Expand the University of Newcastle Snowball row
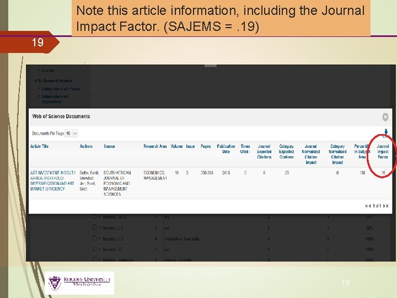The image size is (397, 298). pos(100,238)
